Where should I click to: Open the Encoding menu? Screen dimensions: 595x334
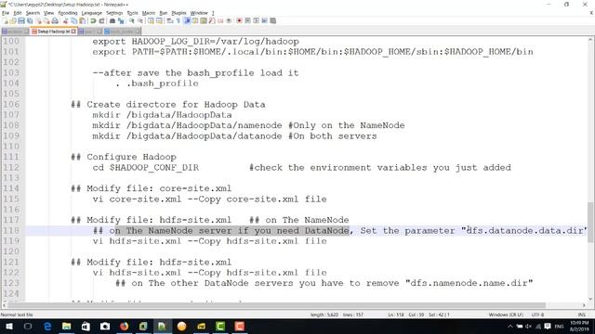(68, 13)
